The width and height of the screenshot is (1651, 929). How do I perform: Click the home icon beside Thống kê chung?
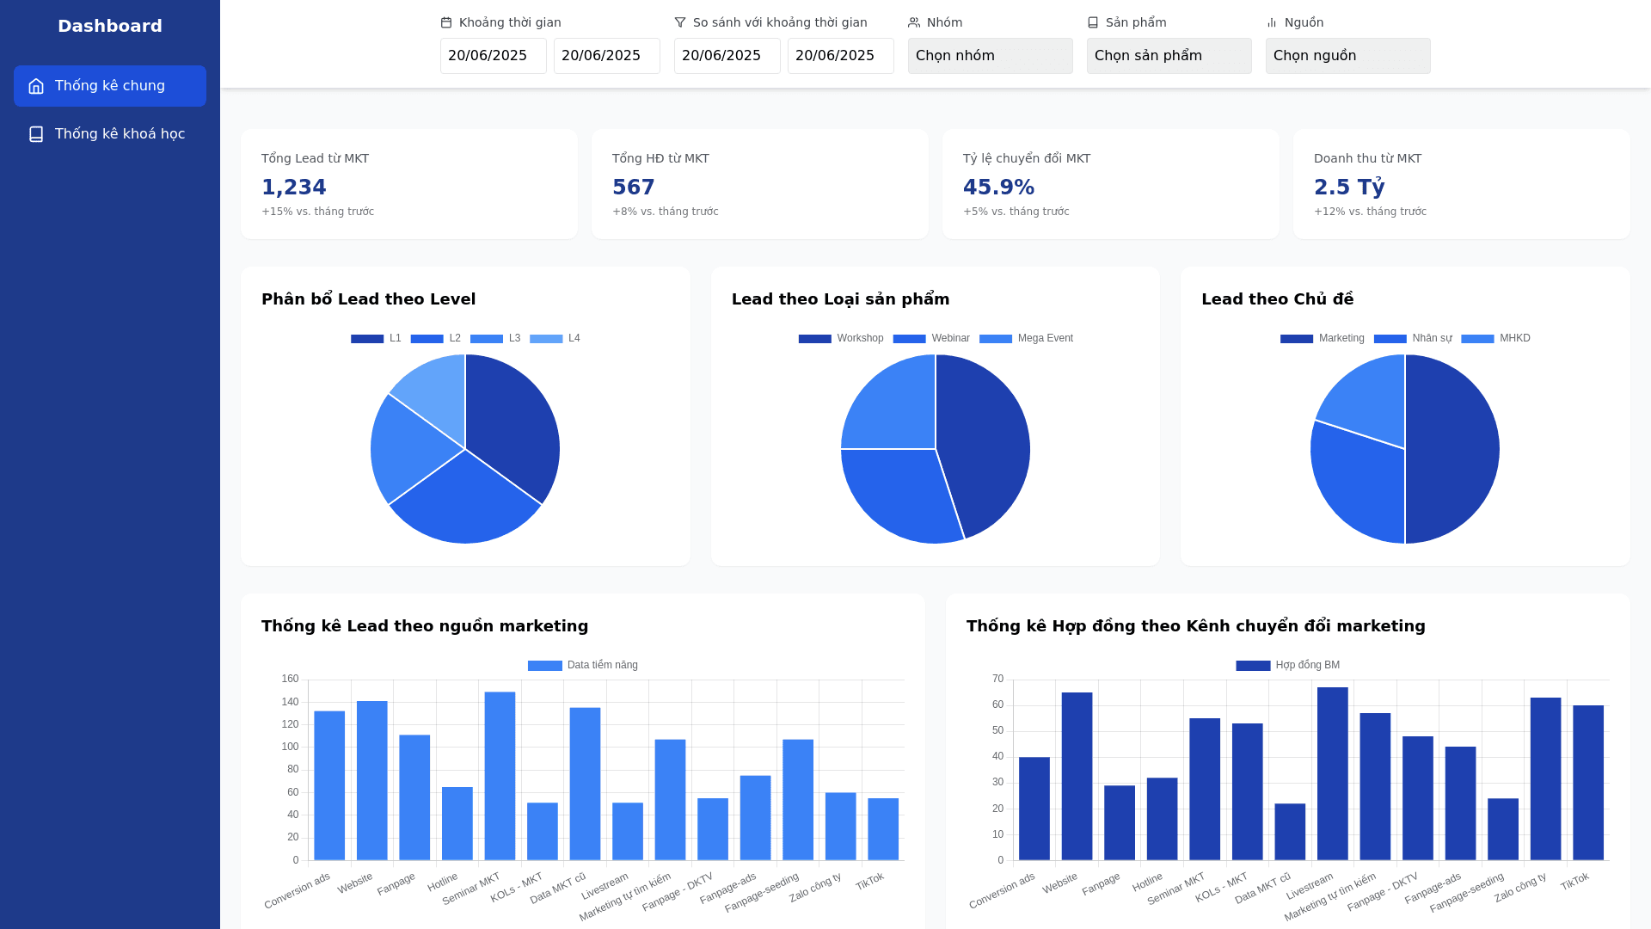point(36,86)
